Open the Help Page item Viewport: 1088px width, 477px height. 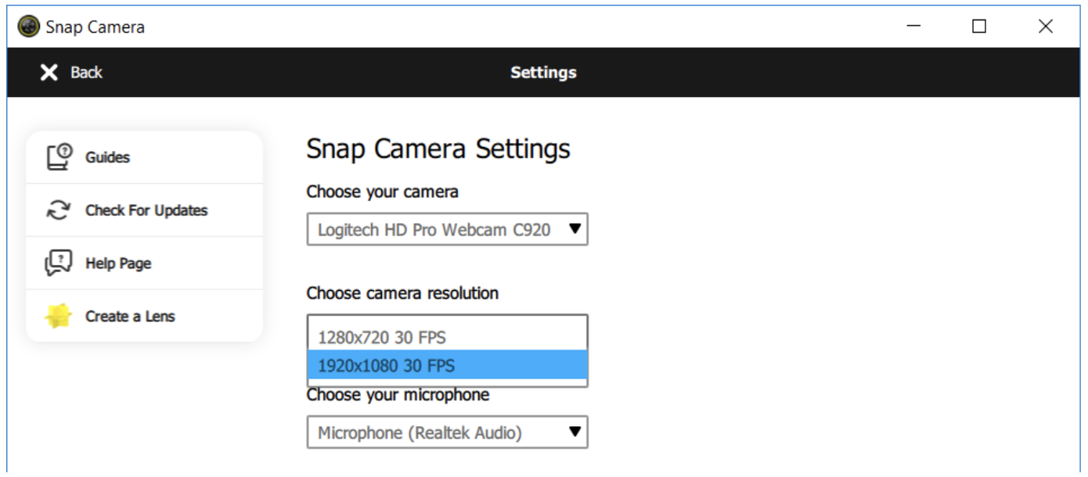pos(144,264)
